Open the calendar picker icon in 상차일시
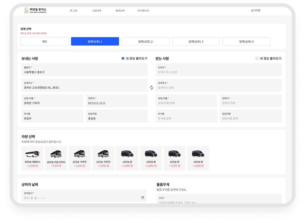Image resolution: width=305 pixels, height=223 pixels. (143, 198)
